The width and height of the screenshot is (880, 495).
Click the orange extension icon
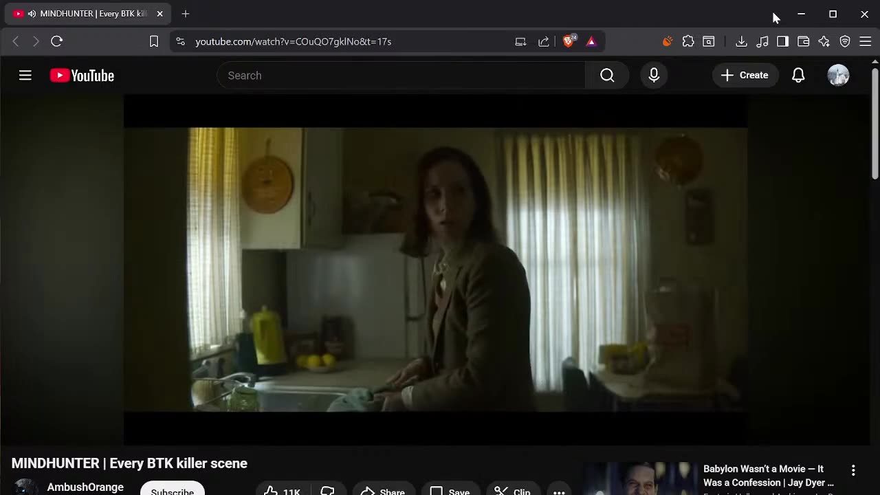(x=667, y=42)
